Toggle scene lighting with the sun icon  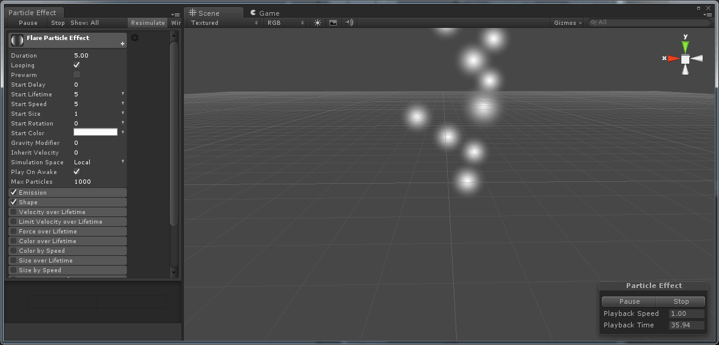(x=317, y=22)
